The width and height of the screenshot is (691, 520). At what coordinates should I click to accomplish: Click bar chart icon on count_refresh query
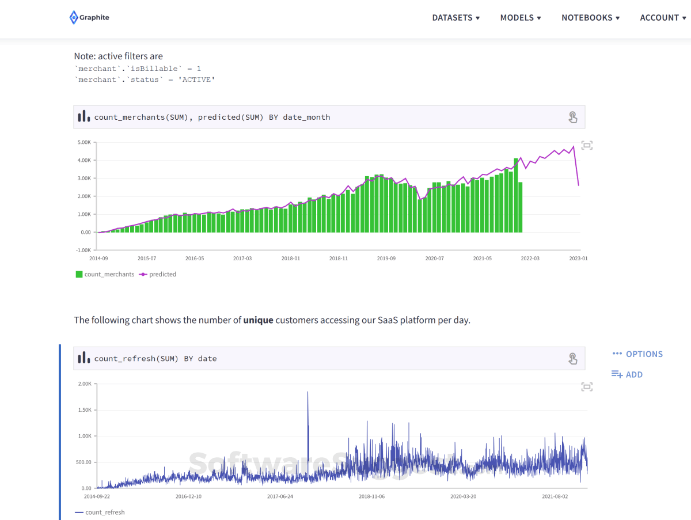(84, 358)
